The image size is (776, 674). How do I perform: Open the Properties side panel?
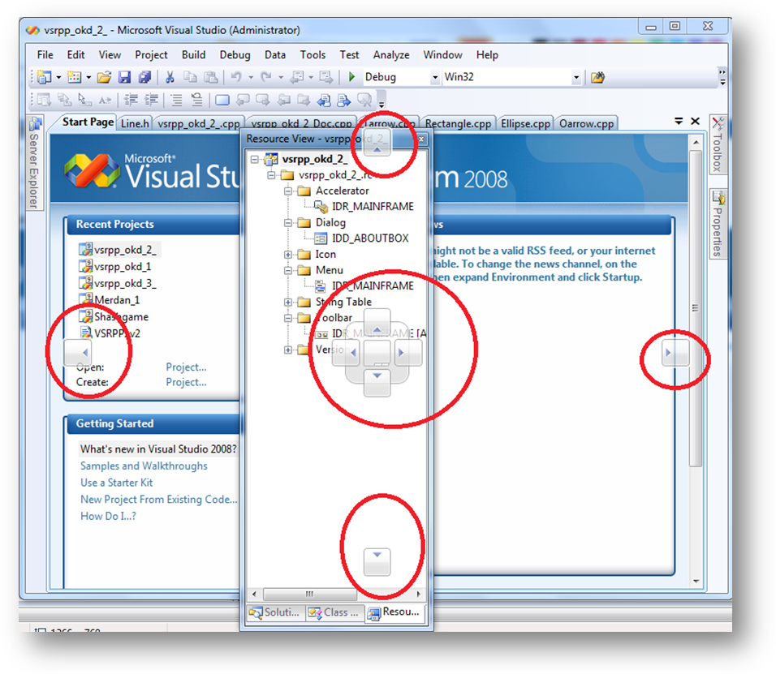(718, 224)
